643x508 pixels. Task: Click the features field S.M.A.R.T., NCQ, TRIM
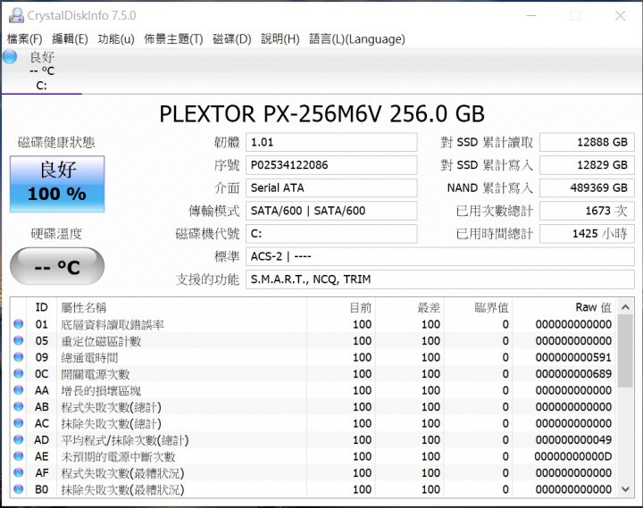(x=440, y=279)
